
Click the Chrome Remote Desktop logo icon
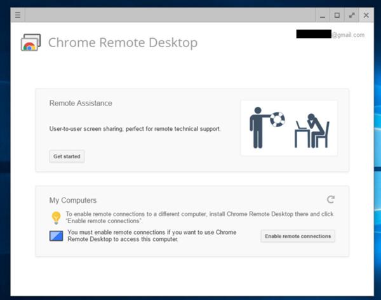pos(30,43)
